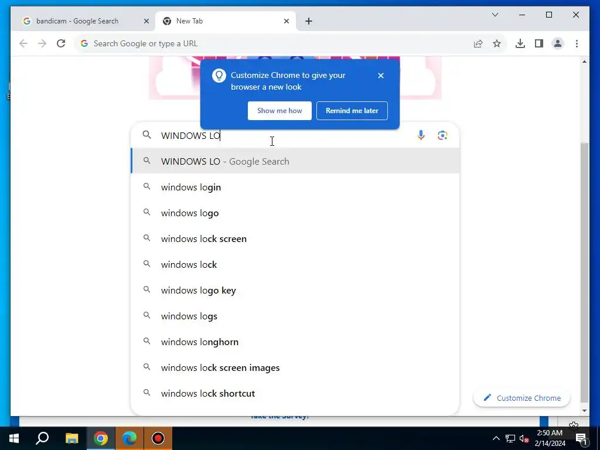Open Chrome's three-dot menu
This screenshot has height=450, width=600.
[577, 43]
